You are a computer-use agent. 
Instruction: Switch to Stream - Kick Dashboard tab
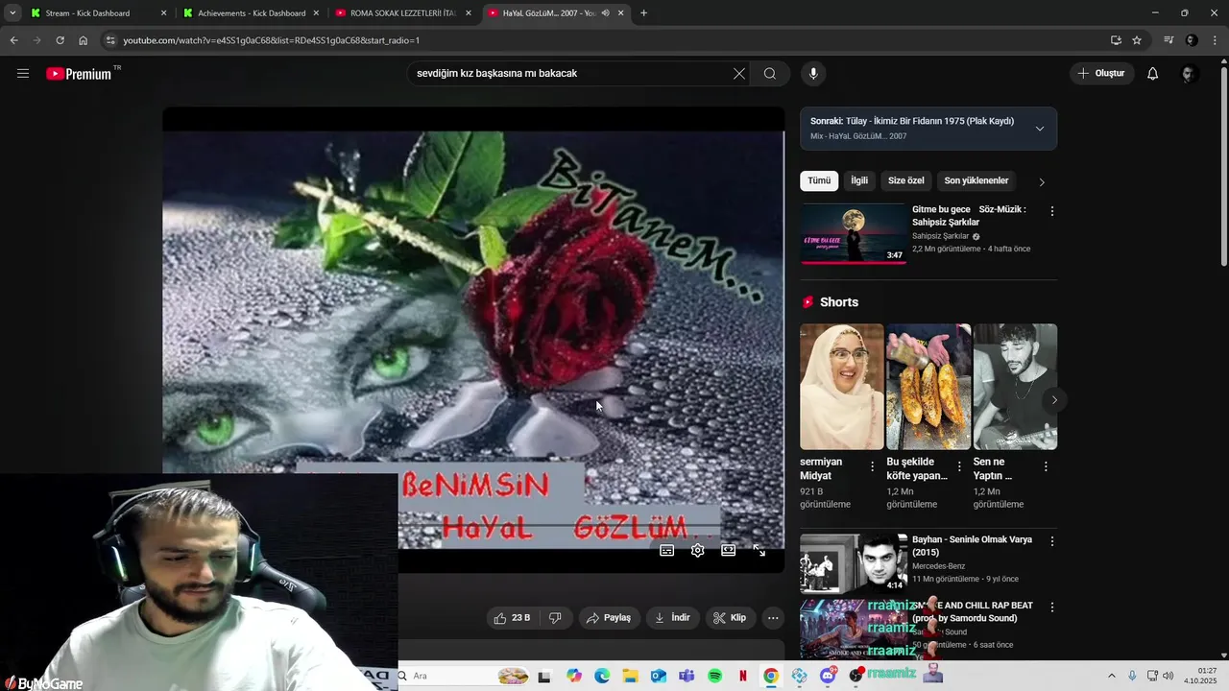(x=98, y=13)
